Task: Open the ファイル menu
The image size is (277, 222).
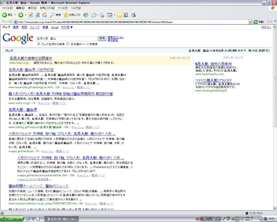Action: click(x=7, y=8)
